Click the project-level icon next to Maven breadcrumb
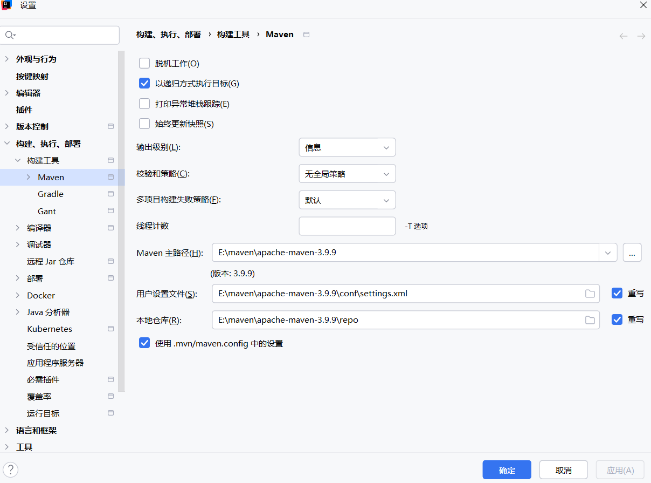Viewport: 651px width, 483px height. pos(307,35)
